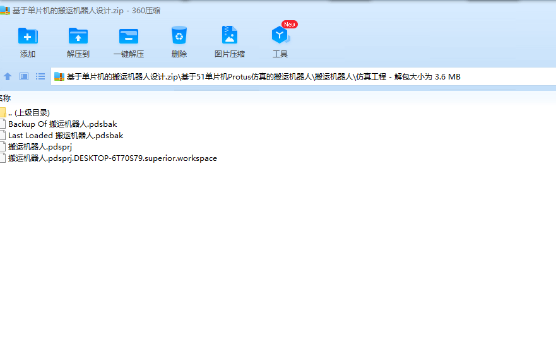Screen dimensions: 556x347
Task: Sort by the 名称 column header
Action: pos(5,98)
